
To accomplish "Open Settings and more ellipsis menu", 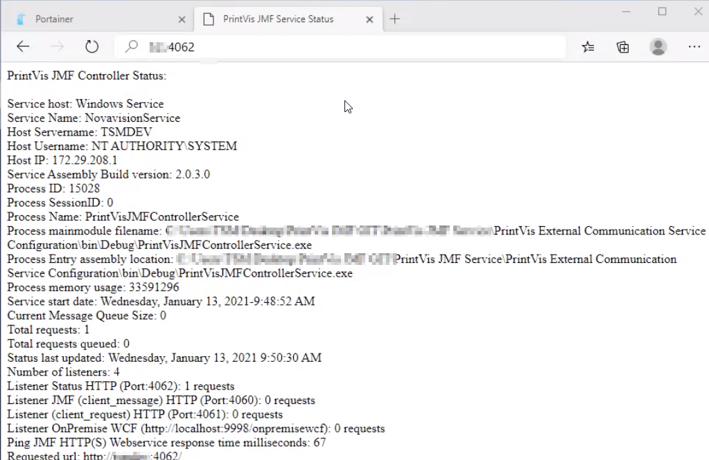I will click(x=694, y=46).
